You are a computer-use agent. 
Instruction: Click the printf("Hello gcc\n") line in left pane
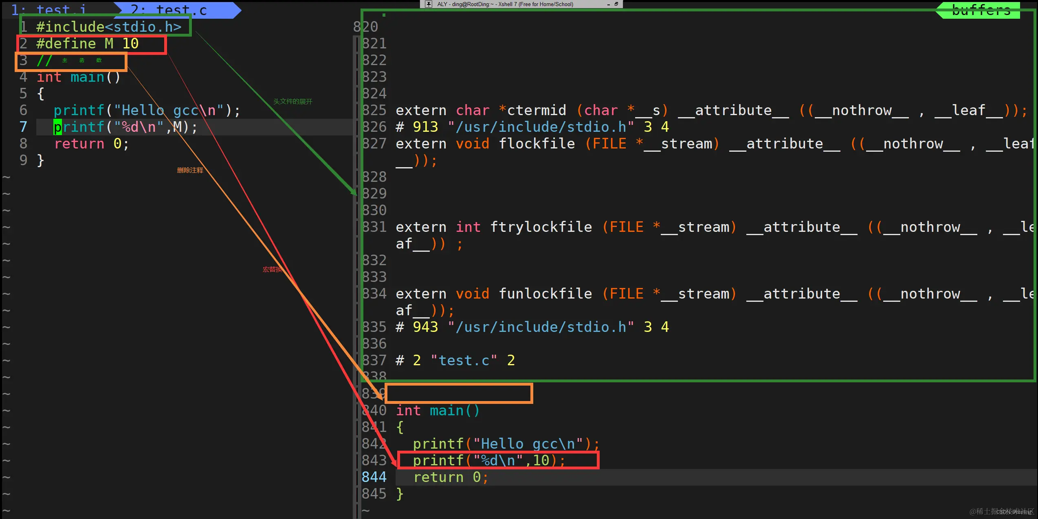[x=147, y=110]
